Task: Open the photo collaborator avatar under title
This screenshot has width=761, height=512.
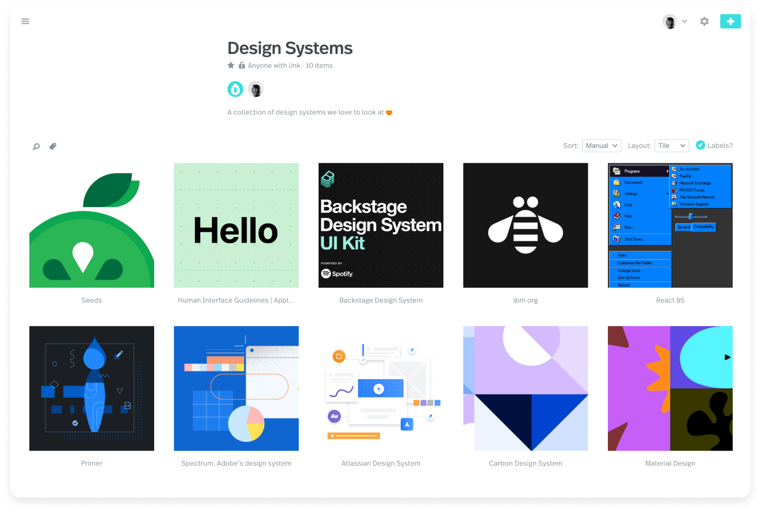Action: point(256,89)
